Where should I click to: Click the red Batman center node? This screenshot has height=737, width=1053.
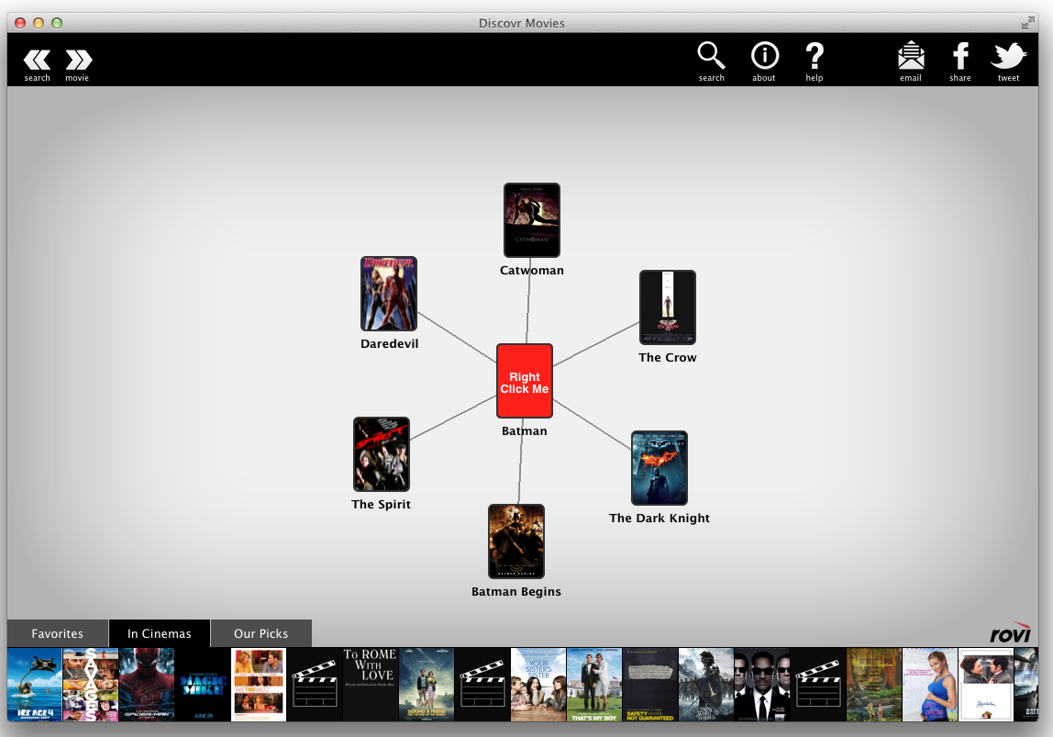525,382
